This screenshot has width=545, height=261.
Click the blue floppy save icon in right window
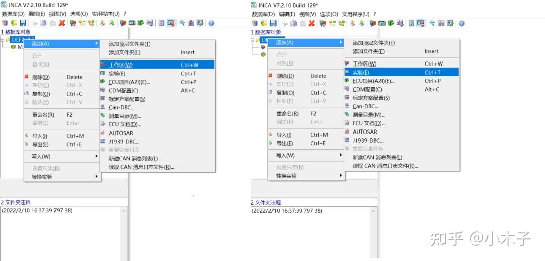tap(273, 23)
